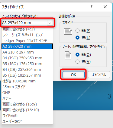This screenshot has width=113, height=128.
Task: Pick A4 210 x 297 mm size
Action: 27,52
